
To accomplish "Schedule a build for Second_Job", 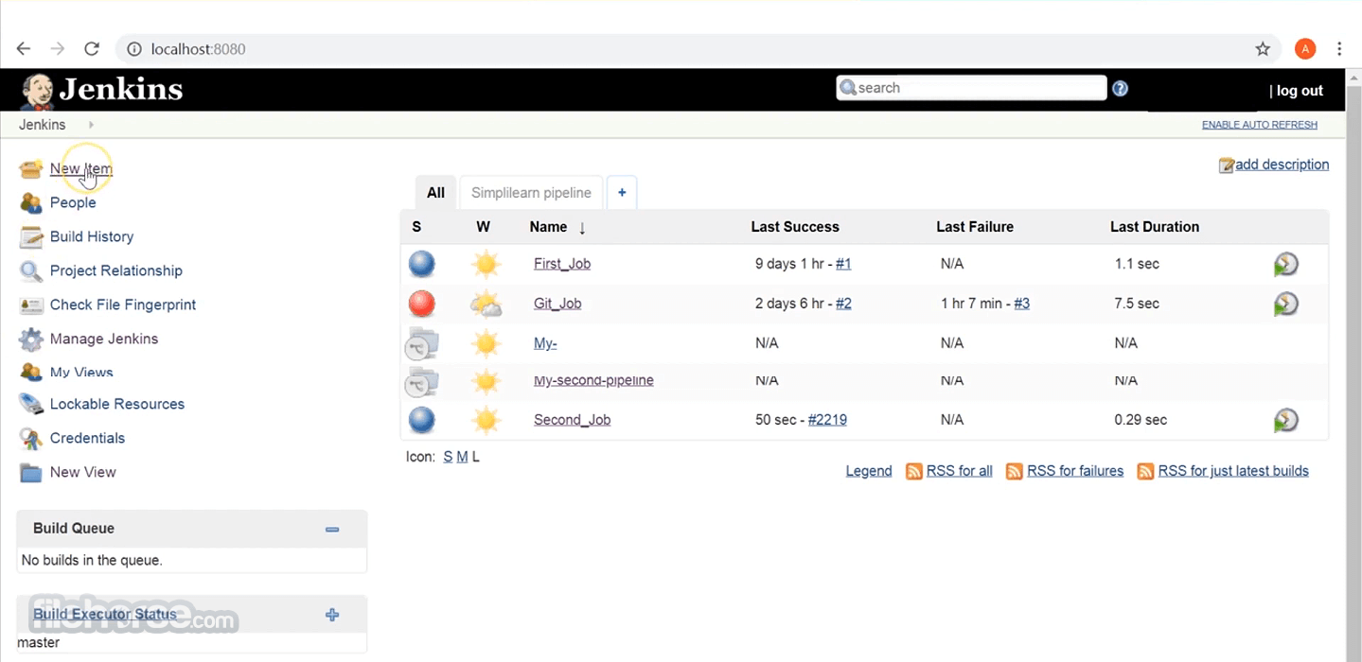I will [1285, 420].
